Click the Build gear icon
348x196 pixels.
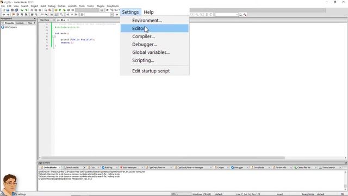pyautogui.click(x=55, y=10)
